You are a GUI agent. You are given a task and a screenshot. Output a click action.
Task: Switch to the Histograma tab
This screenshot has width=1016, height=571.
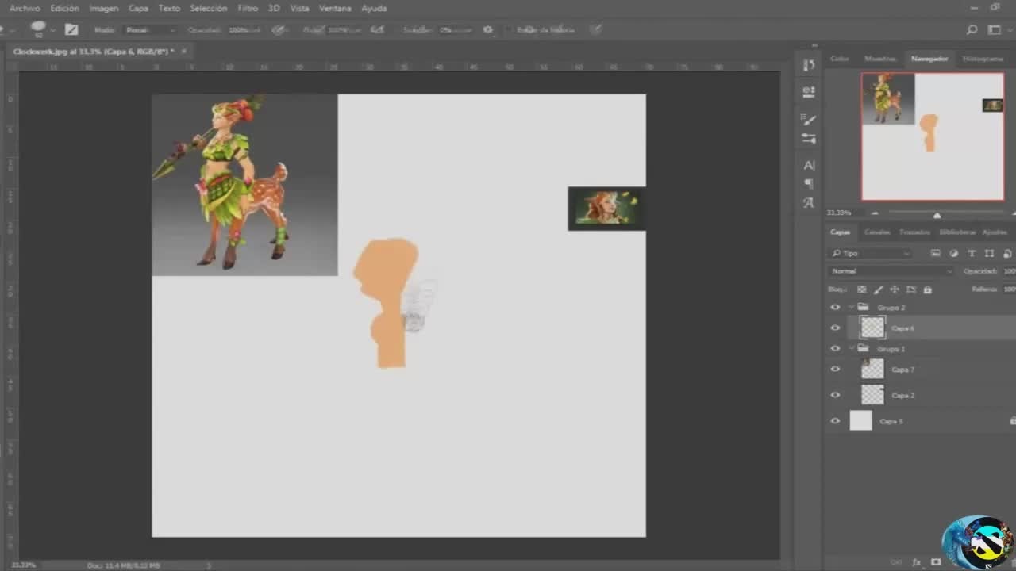[x=983, y=59]
